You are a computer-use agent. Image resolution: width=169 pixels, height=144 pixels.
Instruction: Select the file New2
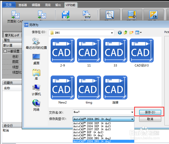[x=63, y=90]
